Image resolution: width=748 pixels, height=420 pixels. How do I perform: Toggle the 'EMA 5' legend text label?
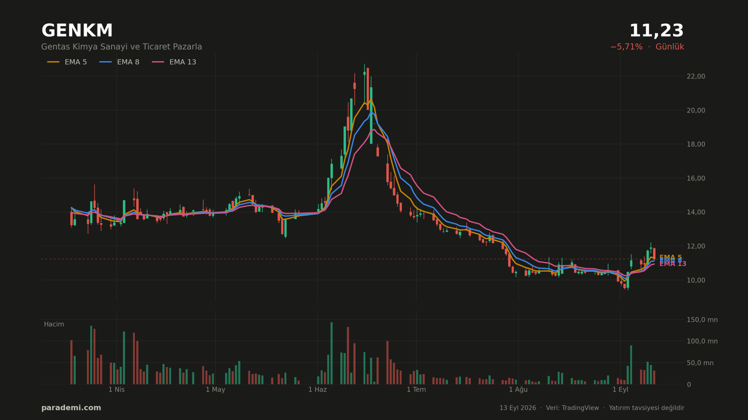pos(76,62)
